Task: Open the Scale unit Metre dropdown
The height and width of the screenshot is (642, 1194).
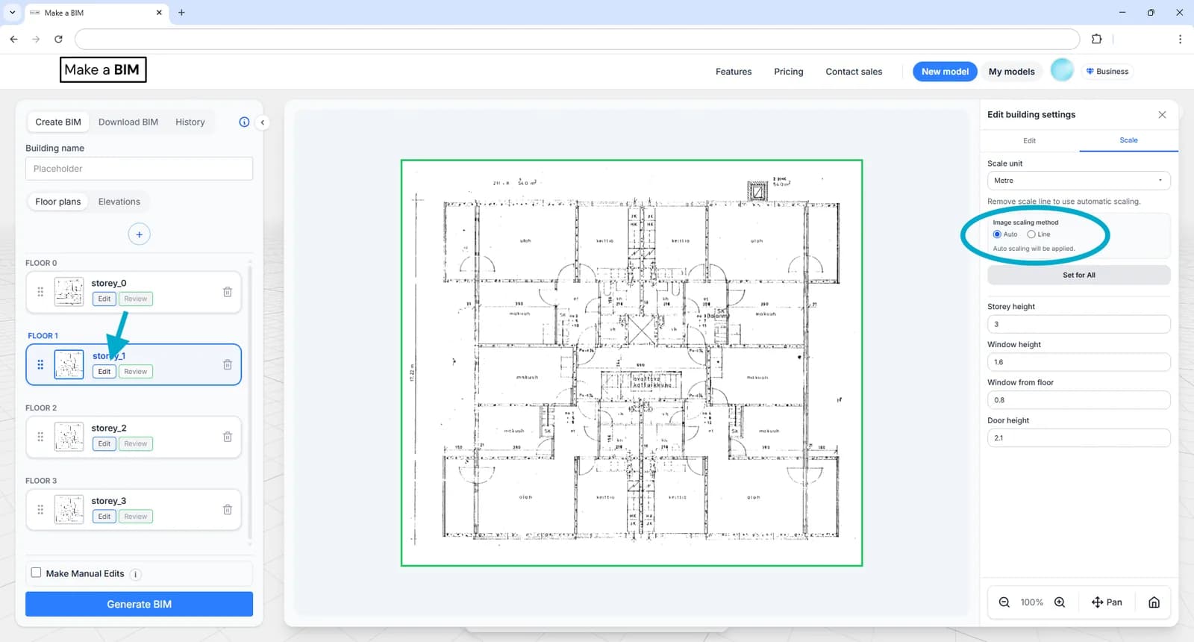Action: [x=1078, y=181]
